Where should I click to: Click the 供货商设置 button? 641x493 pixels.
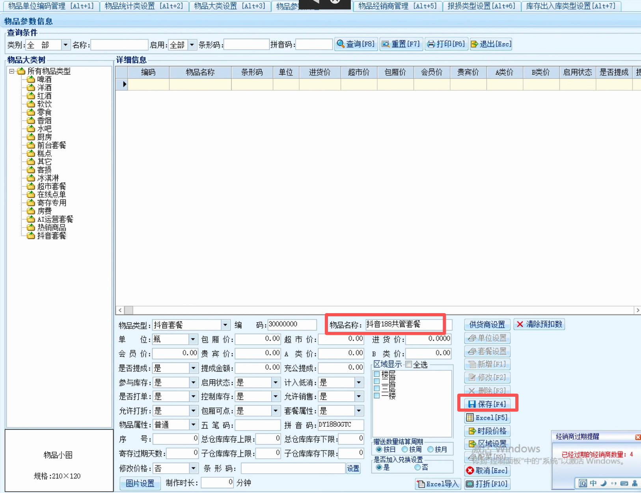[487, 325]
